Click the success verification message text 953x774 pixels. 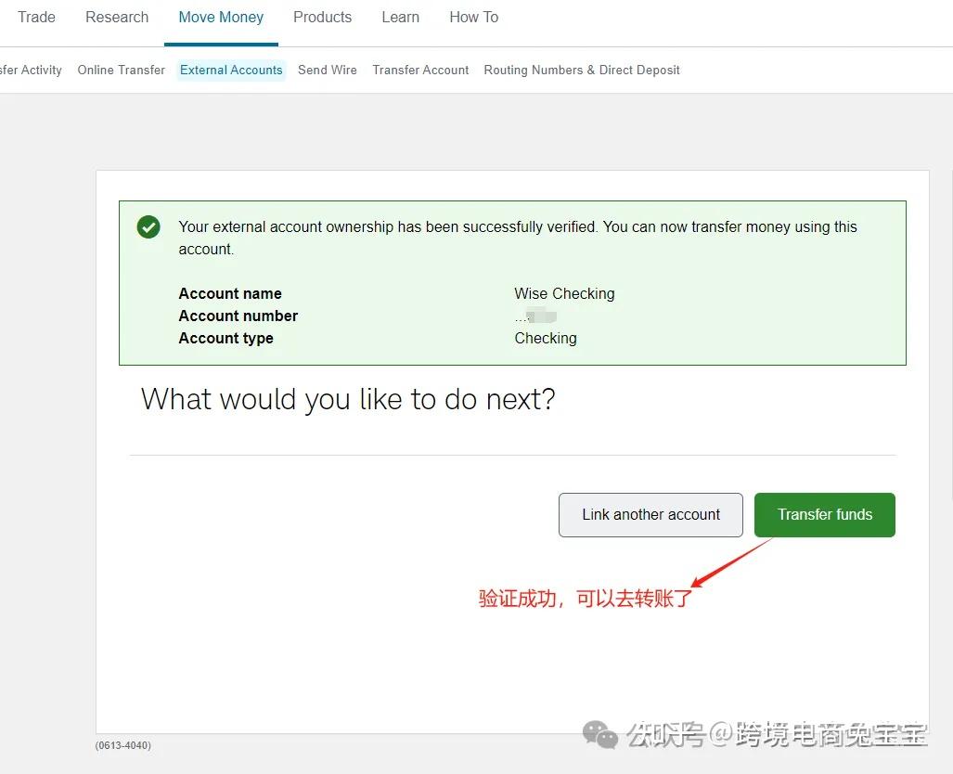coord(517,237)
